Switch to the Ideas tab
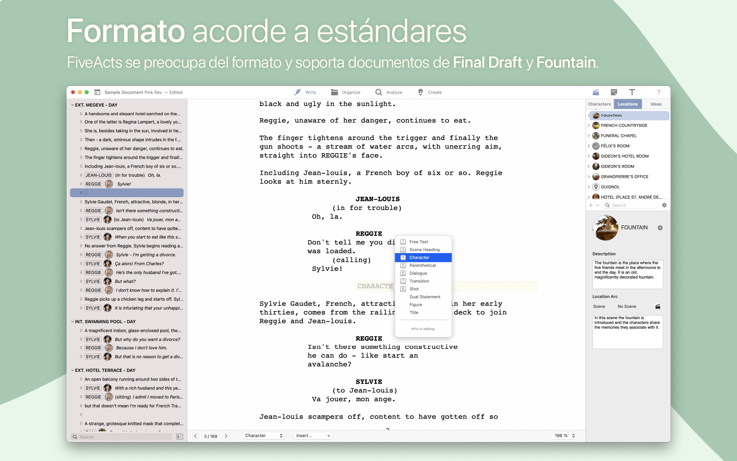This screenshot has width=737, height=461. click(656, 104)
